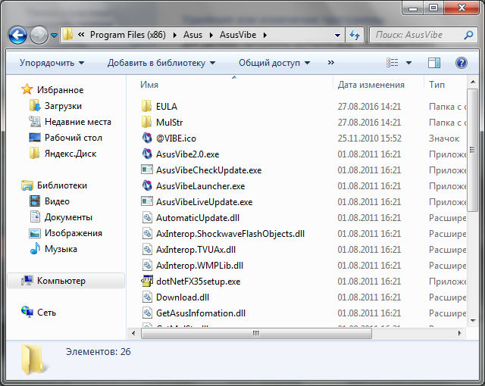Show hidden path levels via double chevron
The image size is (485, 386).
point(81,35)
